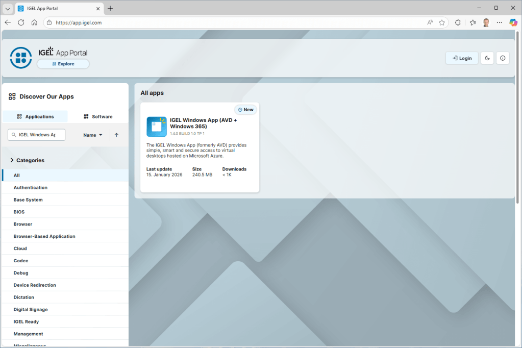
Task: Click the app search input field
Action: (37, 135)
